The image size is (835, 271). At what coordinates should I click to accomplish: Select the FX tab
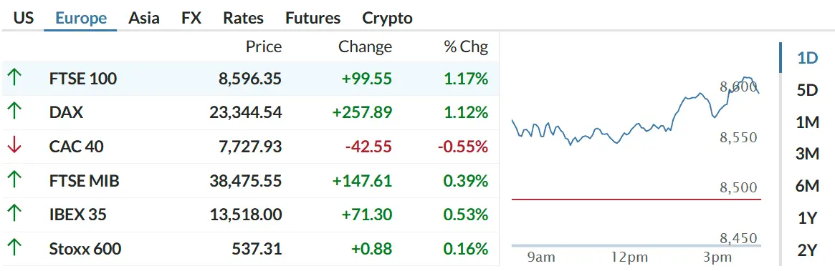tap(191, 18)
